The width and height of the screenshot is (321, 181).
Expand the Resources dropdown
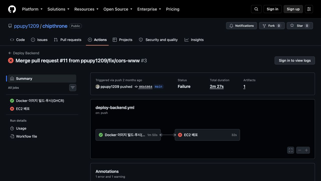[87, 9]
